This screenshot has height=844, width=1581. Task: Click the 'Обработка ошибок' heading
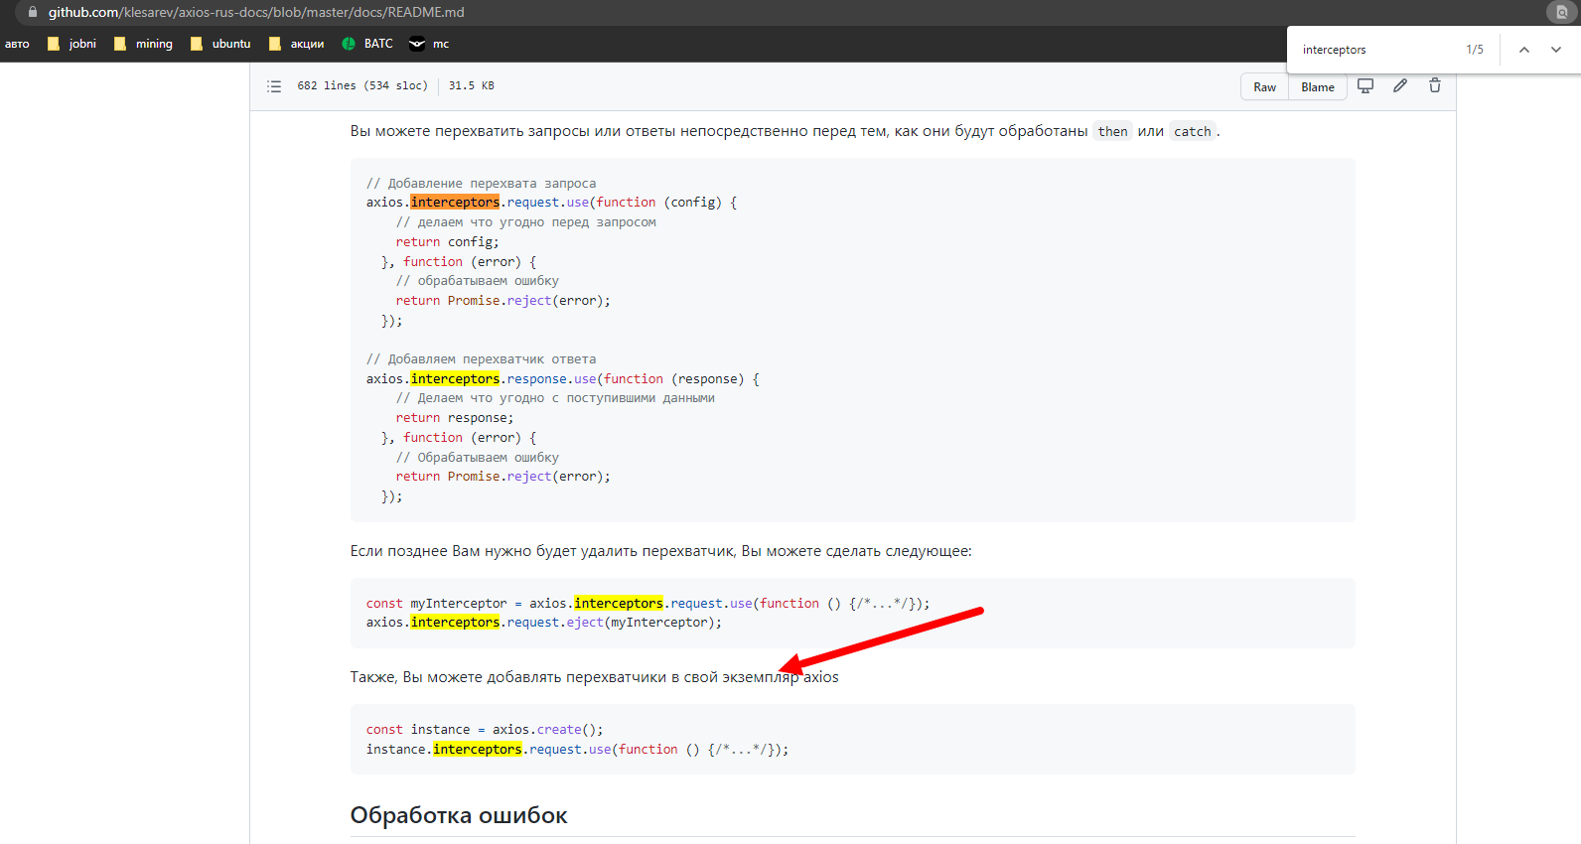[x=459, y=815]
